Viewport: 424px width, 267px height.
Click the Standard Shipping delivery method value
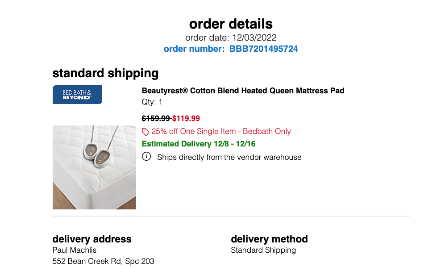coord(263,250)
